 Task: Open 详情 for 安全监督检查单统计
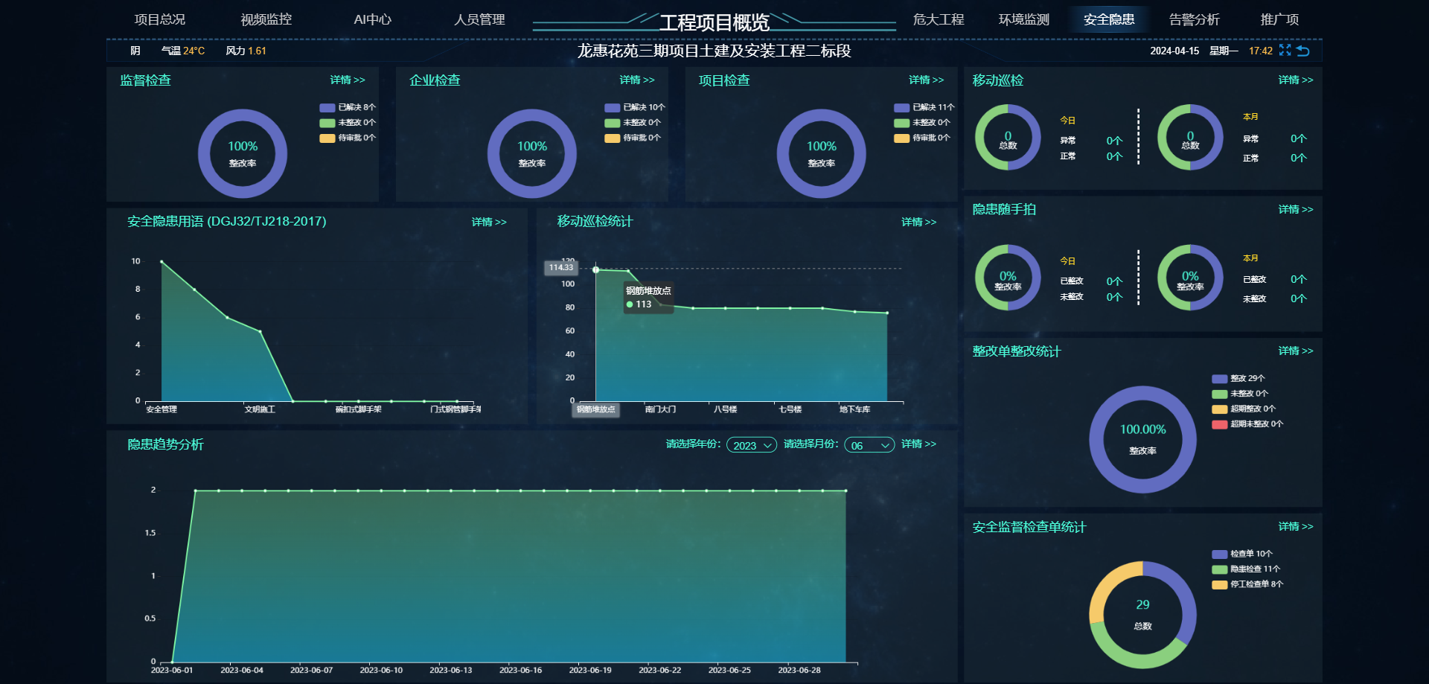(x=1295, y=526)
